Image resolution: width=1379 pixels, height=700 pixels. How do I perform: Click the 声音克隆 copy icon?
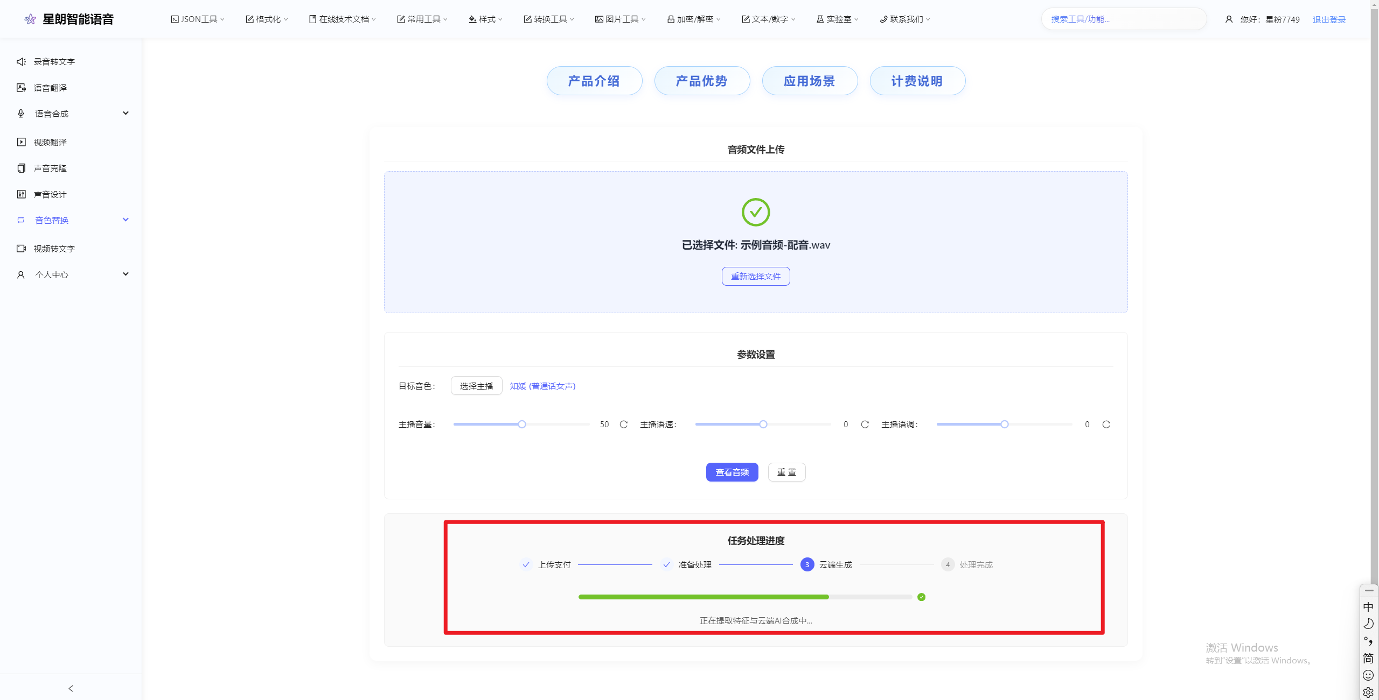pyautogui.click(x=21, y=168)
